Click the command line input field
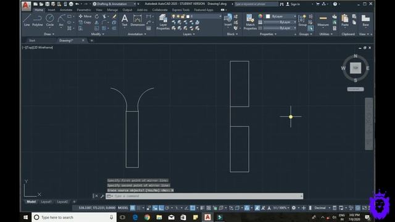 coord(204,196)
